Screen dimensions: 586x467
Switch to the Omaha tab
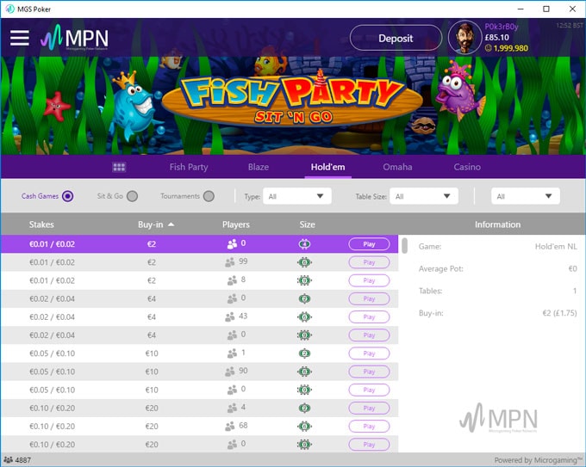coord(397,167)
